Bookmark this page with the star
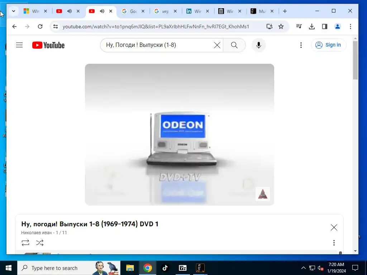 point(281,26)
